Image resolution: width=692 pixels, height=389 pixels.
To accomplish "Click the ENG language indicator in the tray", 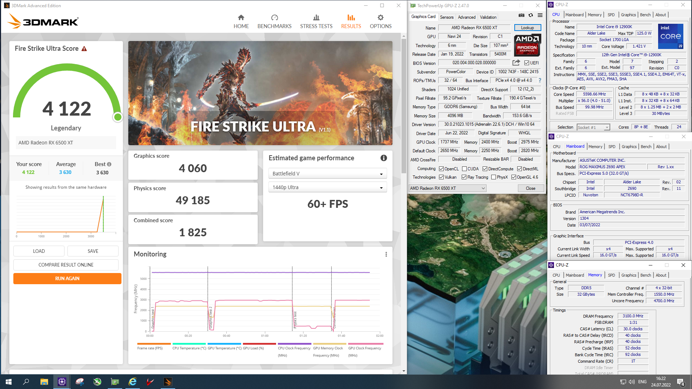I will [642, 382].
